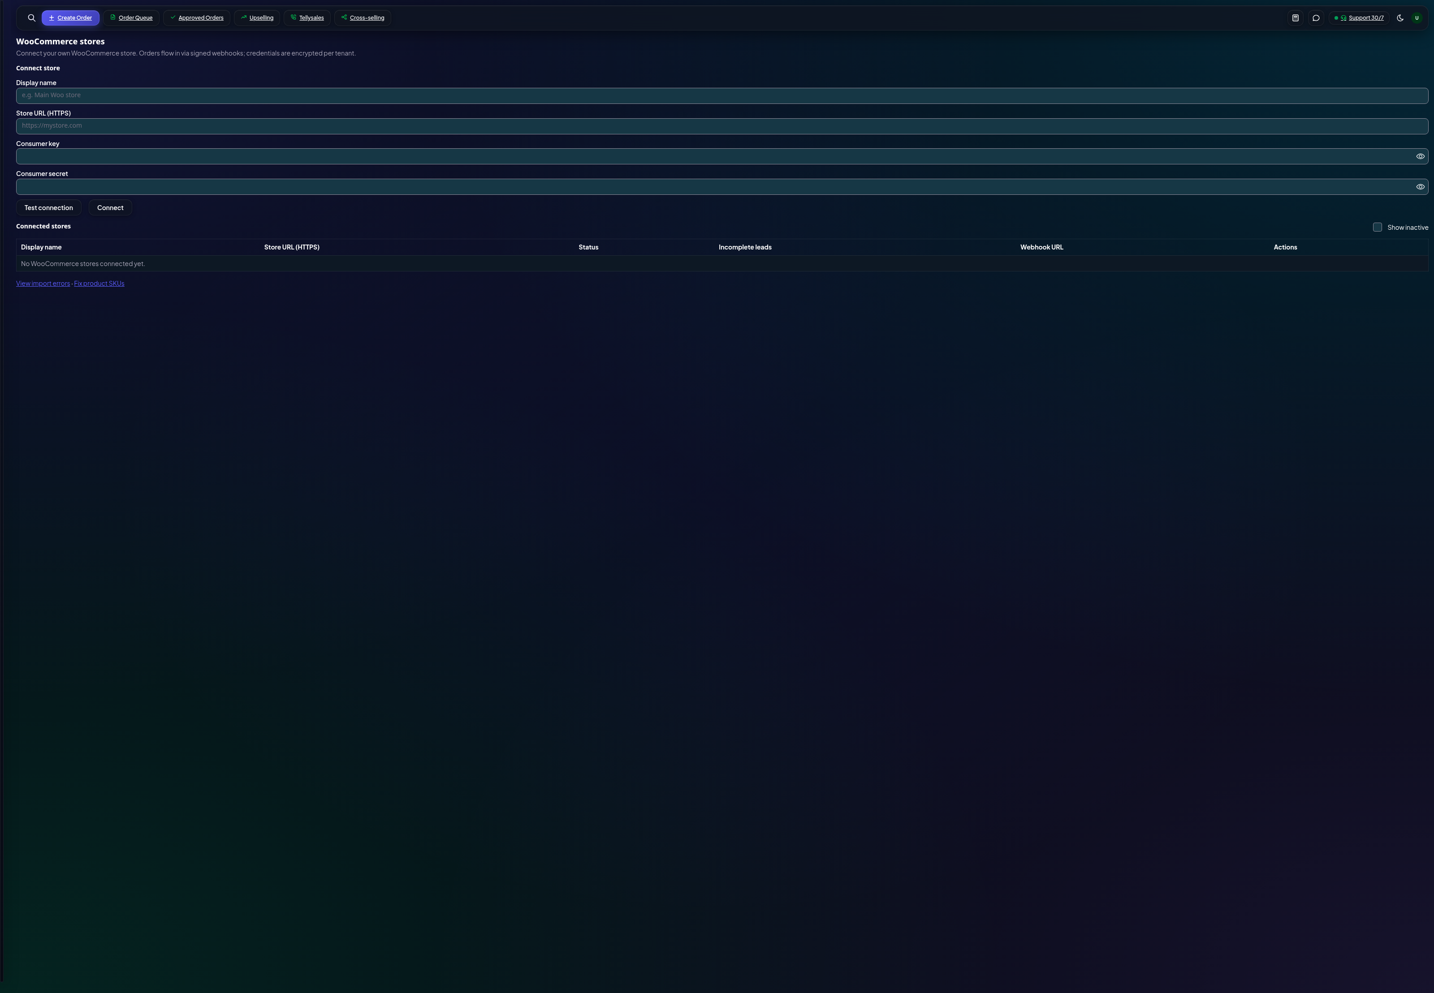Click the Incomplete leads column header
Screen dimensions: 1434x993
point(745,248)
